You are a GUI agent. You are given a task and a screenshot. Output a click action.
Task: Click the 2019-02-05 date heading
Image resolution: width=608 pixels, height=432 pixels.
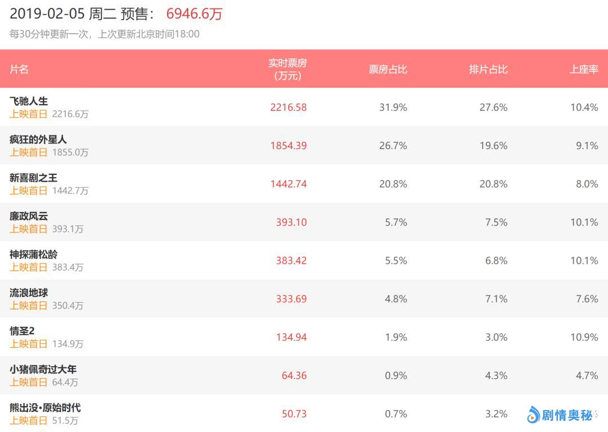coord(47,14)
